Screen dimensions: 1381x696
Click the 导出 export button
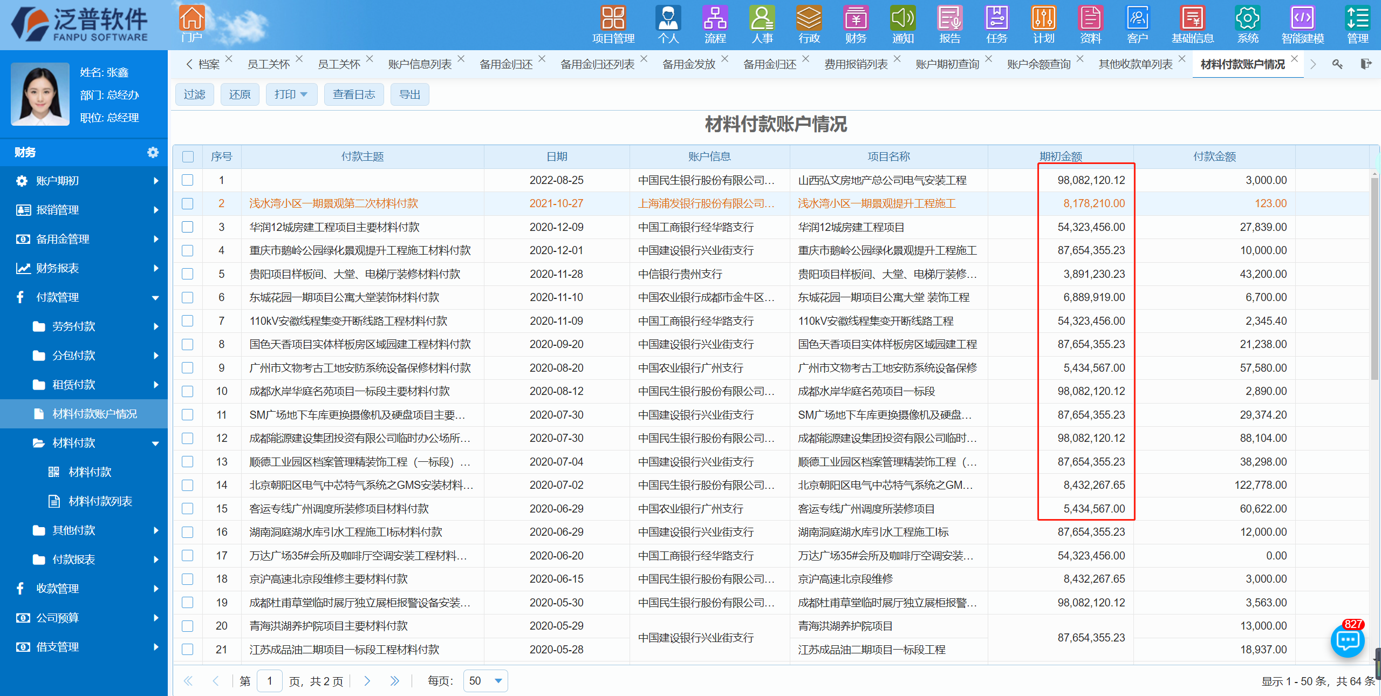[x=410, y=94]
